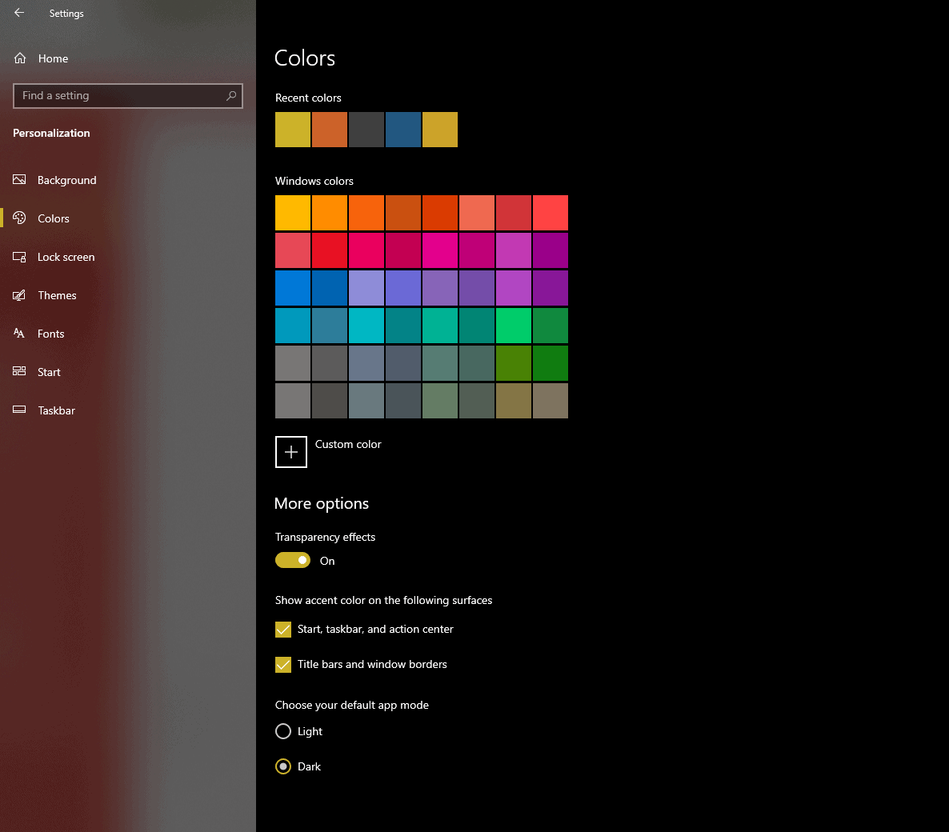Choose the hot pink magenta Windows color
The width and height of the screenshot is (949, 832).
(x=440, y=250)
